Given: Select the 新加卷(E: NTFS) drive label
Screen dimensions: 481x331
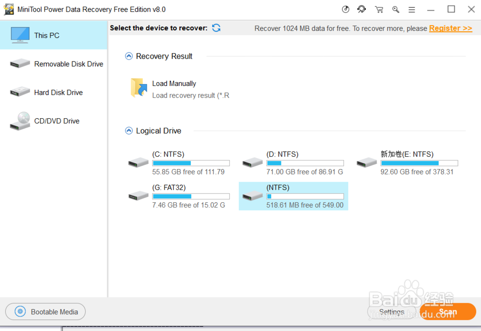Looking at the screenshot, I should [407, 154].
